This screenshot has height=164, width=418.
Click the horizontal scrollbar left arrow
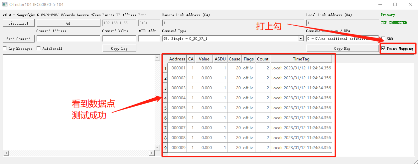click(x=5, y=153)
